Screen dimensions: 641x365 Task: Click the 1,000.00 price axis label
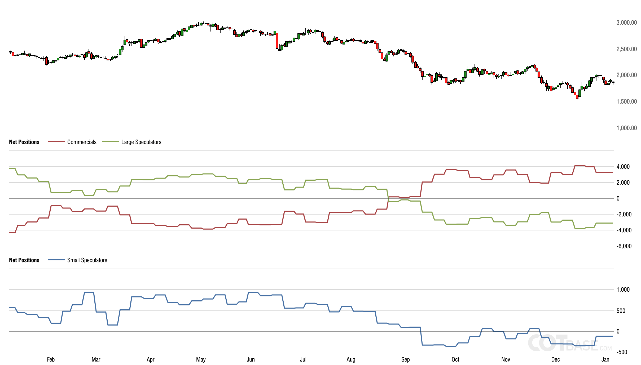point(626,128)
